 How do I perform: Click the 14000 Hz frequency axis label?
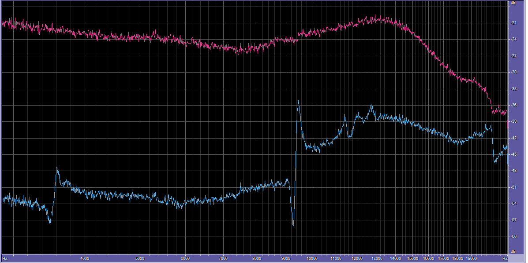tap(396, 258)
